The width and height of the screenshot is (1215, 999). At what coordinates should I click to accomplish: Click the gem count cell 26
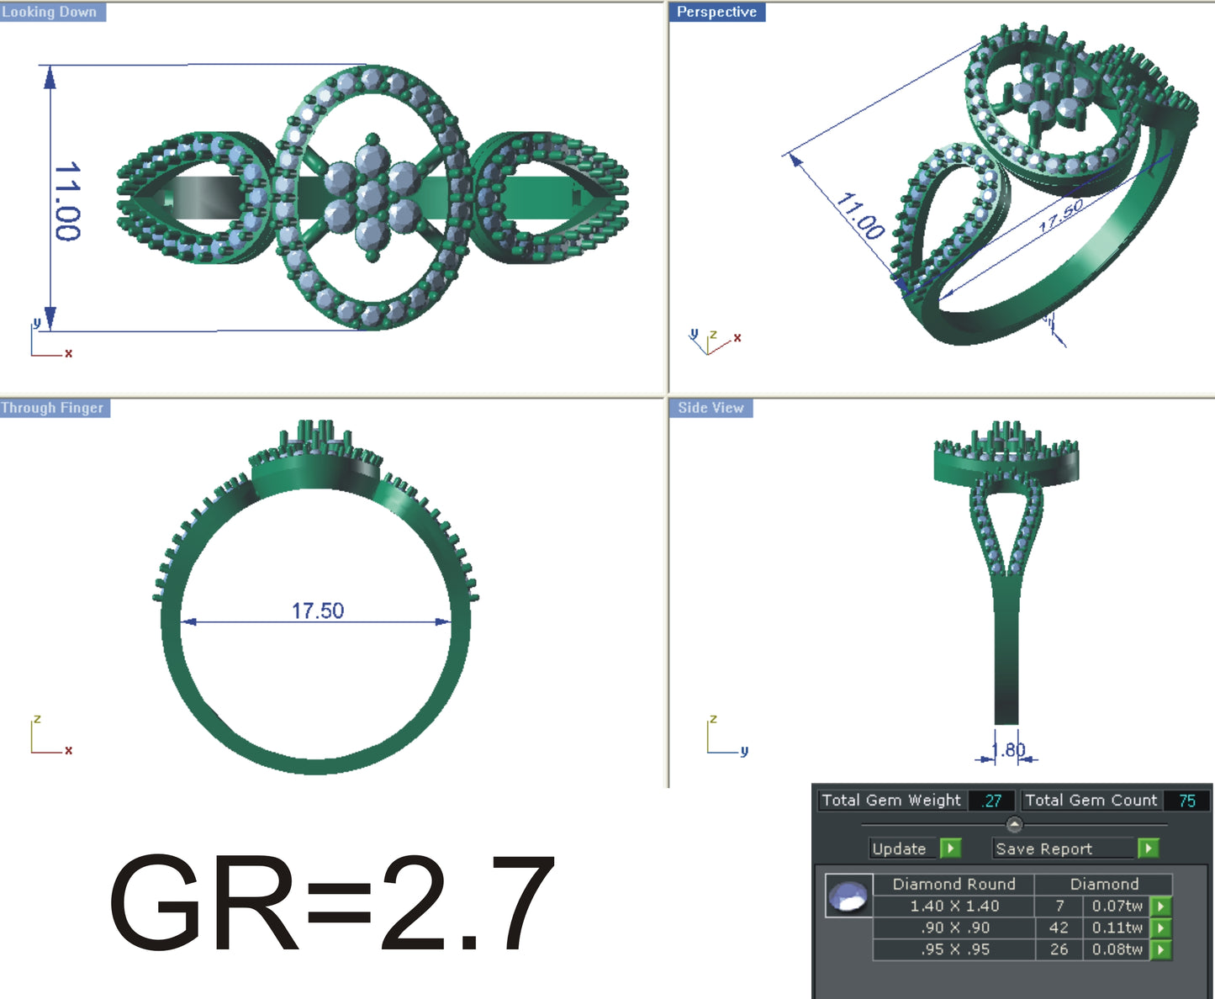[x=1059, y=949]
